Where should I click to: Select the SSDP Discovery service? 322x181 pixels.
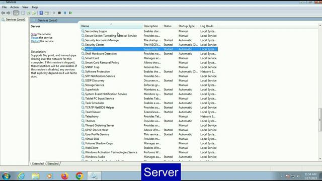tap(149, 80)
